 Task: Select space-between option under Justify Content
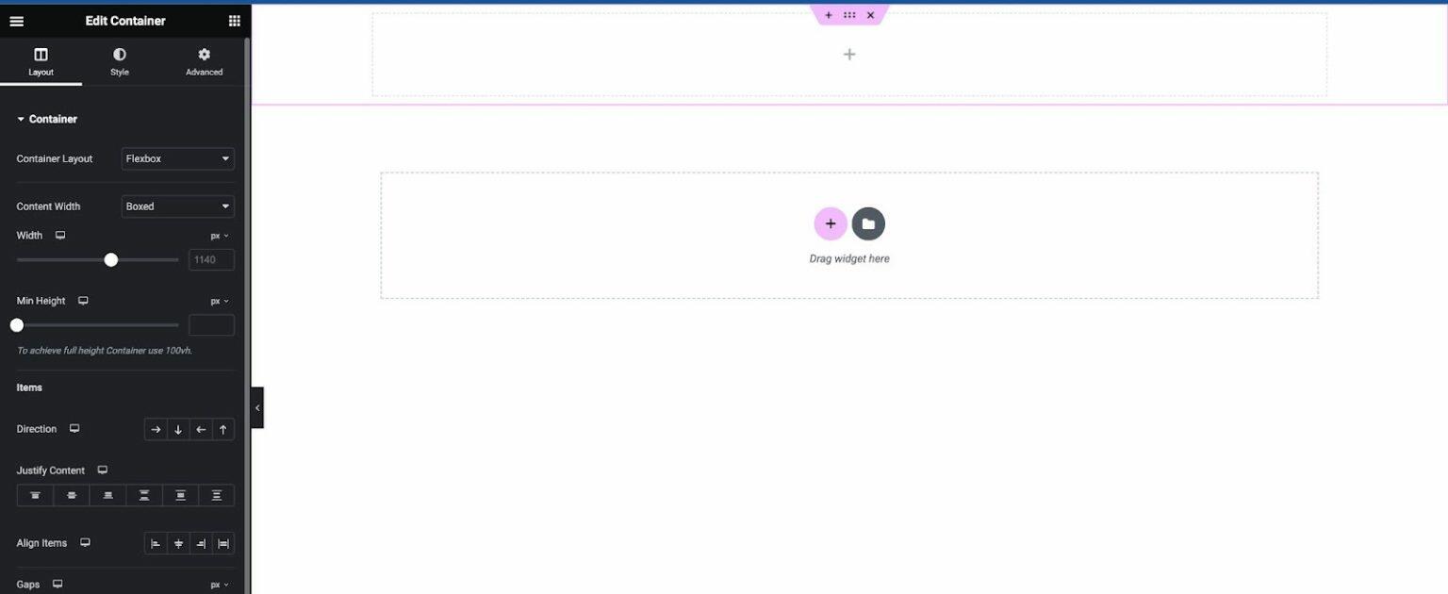tap(143, 494)
